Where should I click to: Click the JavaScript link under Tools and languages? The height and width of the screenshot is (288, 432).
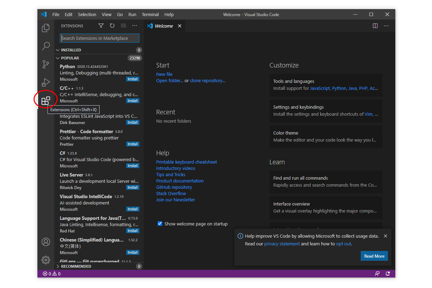(x=320, y=88)
